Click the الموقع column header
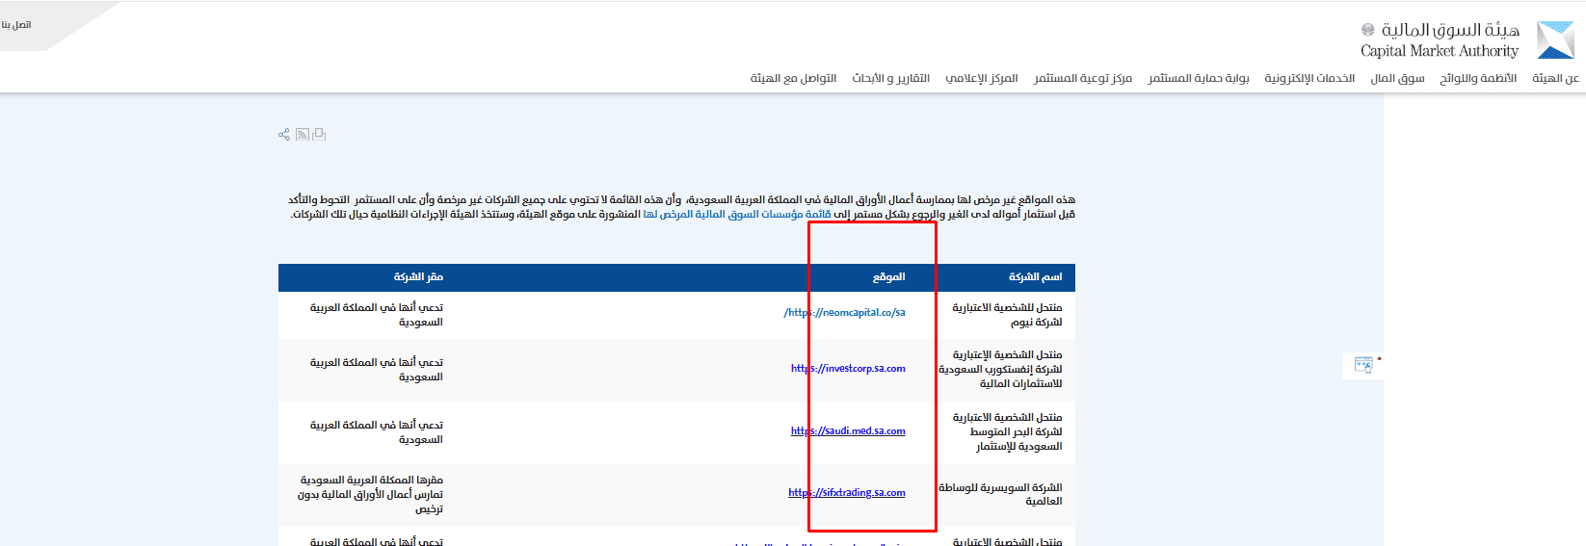The height and width of the screenshot is (546, 1586). click(x=888, y=276)
